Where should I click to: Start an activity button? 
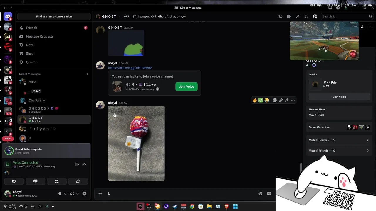(57, 182)
